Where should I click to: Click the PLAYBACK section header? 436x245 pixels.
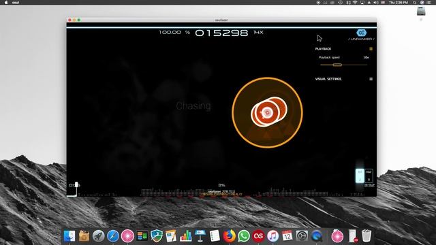tap(323, 49)
